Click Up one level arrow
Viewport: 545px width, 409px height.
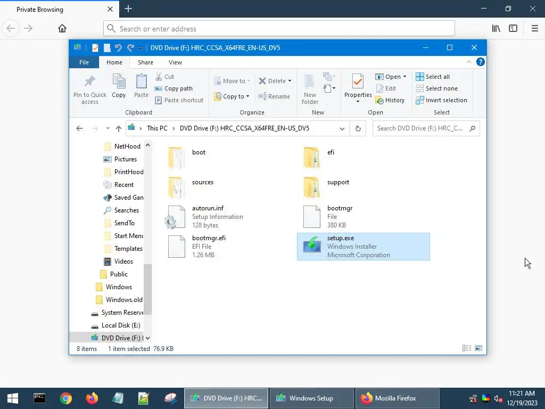tap(119, 128)
